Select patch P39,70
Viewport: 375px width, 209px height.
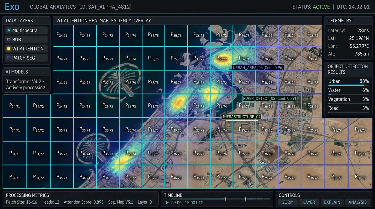tap(360, 130)
